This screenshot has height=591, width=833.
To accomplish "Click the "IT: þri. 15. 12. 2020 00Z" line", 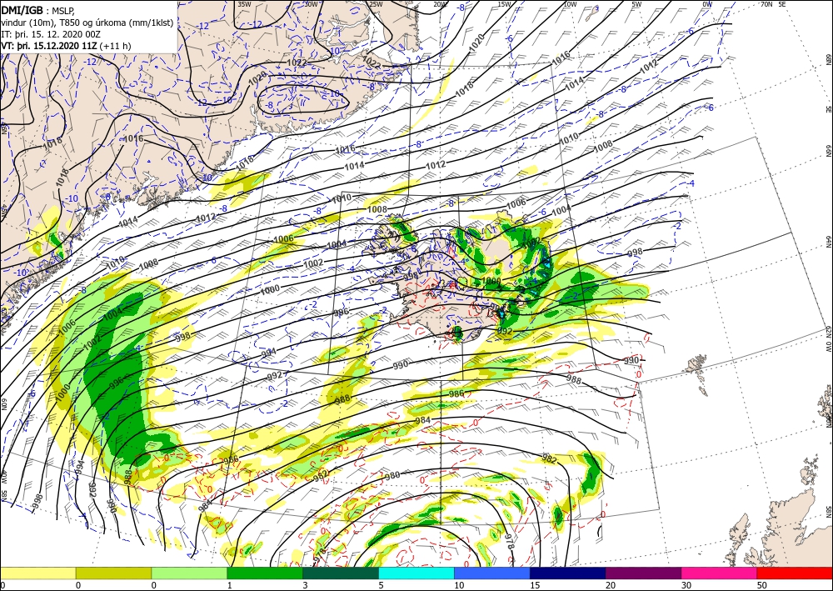I will 49,34.
